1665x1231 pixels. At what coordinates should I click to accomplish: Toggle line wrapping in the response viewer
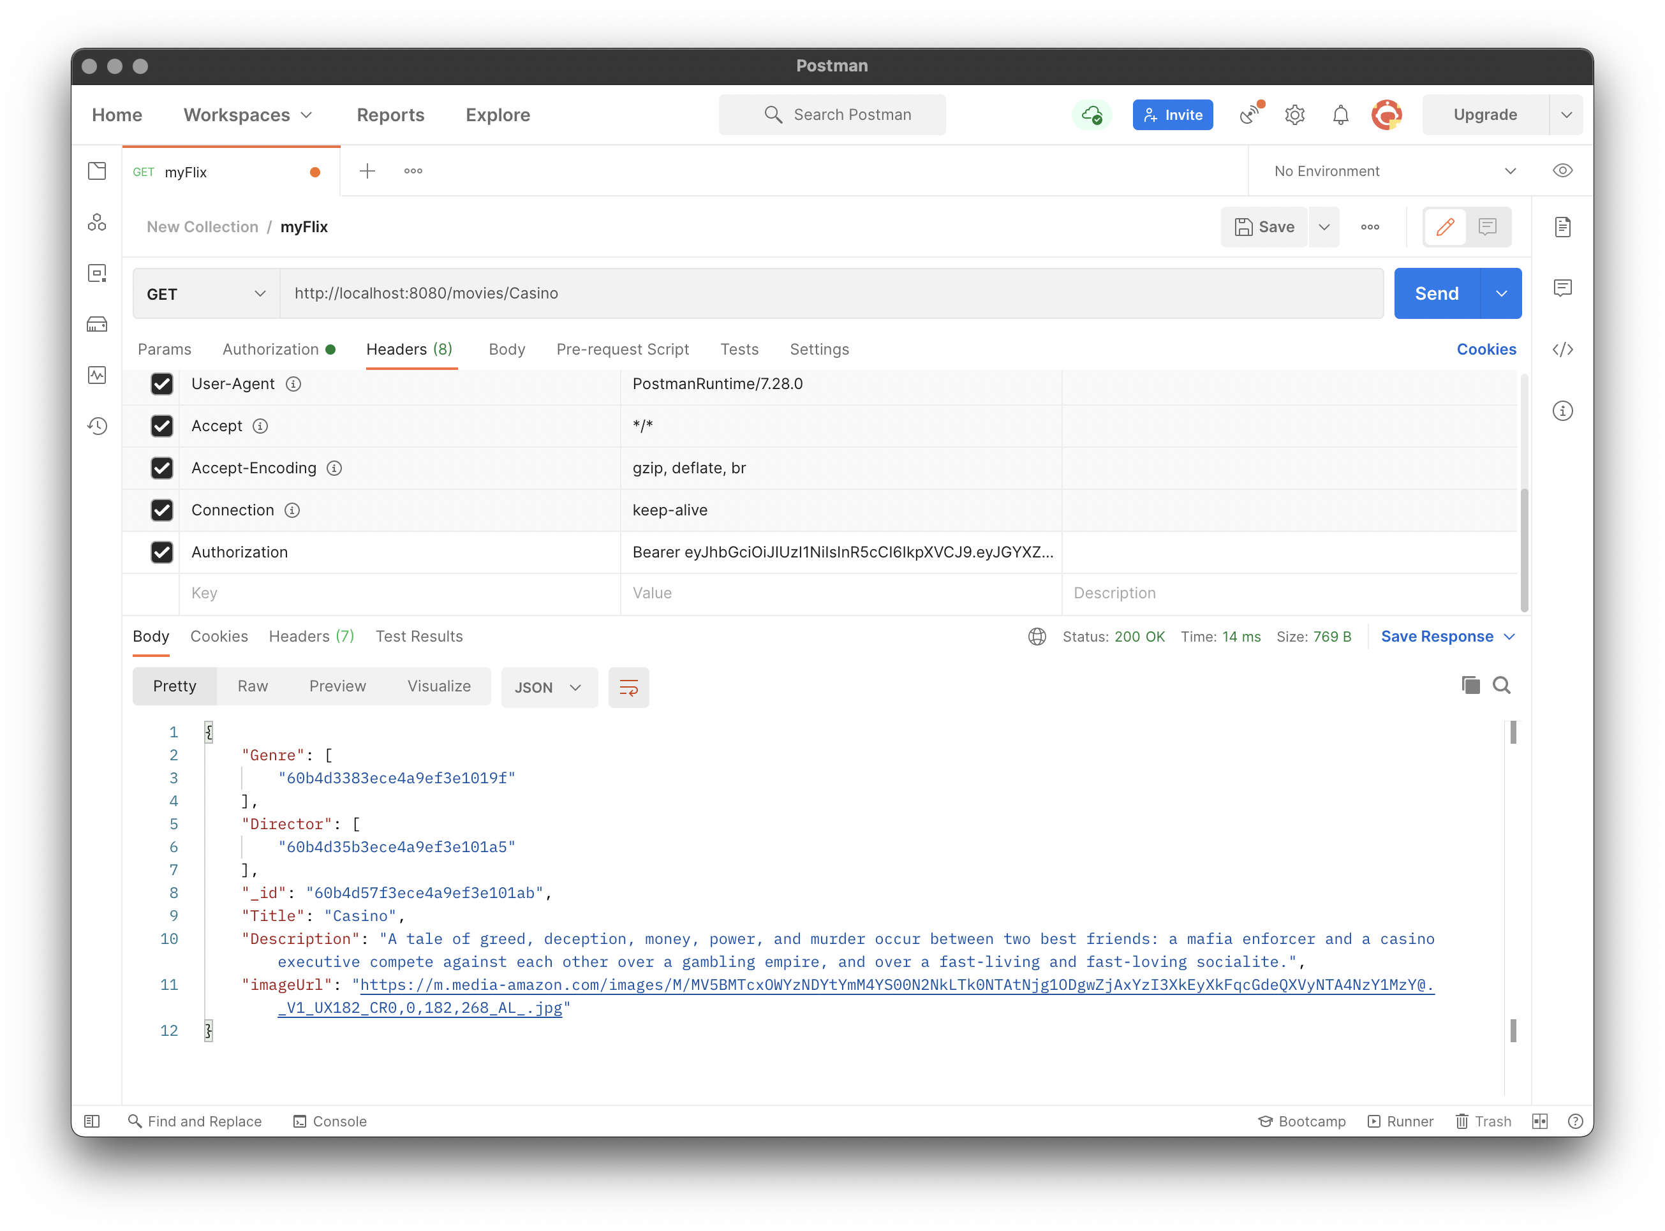628,687
